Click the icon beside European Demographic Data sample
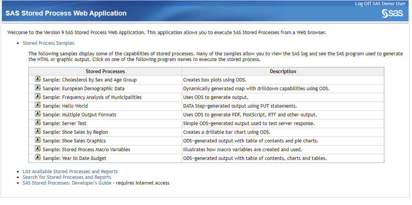Screen dimensions: 412x205 click(38, 88)
